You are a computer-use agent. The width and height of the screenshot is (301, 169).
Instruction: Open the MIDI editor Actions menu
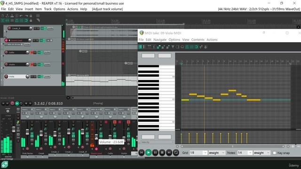[x=212, y=39]
